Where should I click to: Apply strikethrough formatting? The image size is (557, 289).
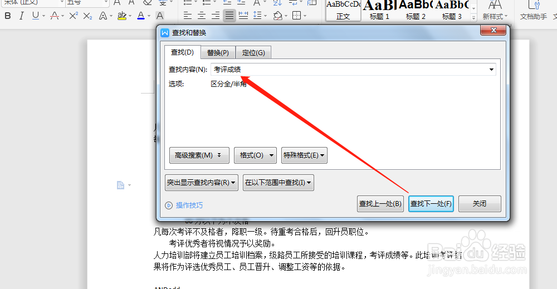click(x=55, y=16)
